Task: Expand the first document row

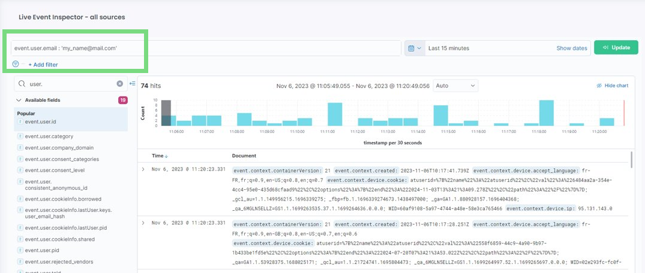Action: point(143,170)
